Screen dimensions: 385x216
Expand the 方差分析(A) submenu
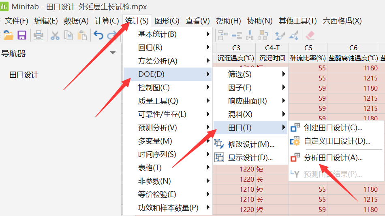[167, 61]
